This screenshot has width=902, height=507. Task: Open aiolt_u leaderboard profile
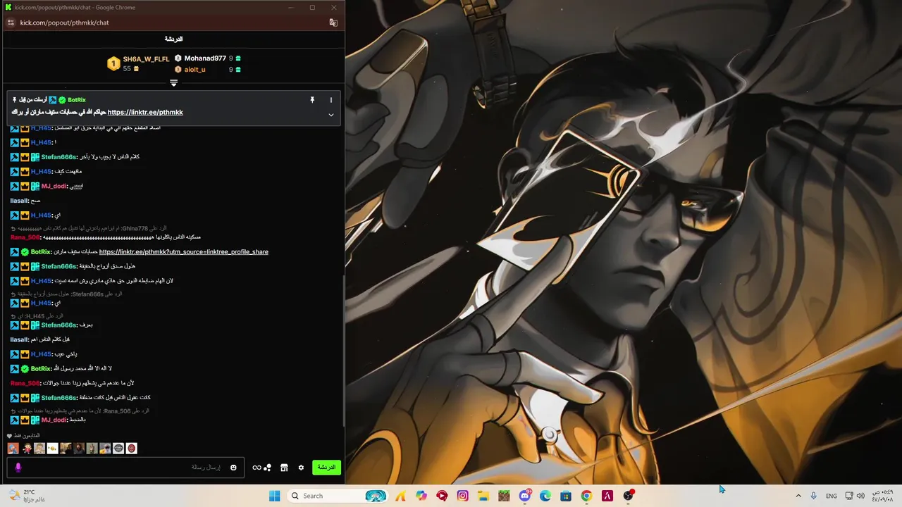coord(194,70)
